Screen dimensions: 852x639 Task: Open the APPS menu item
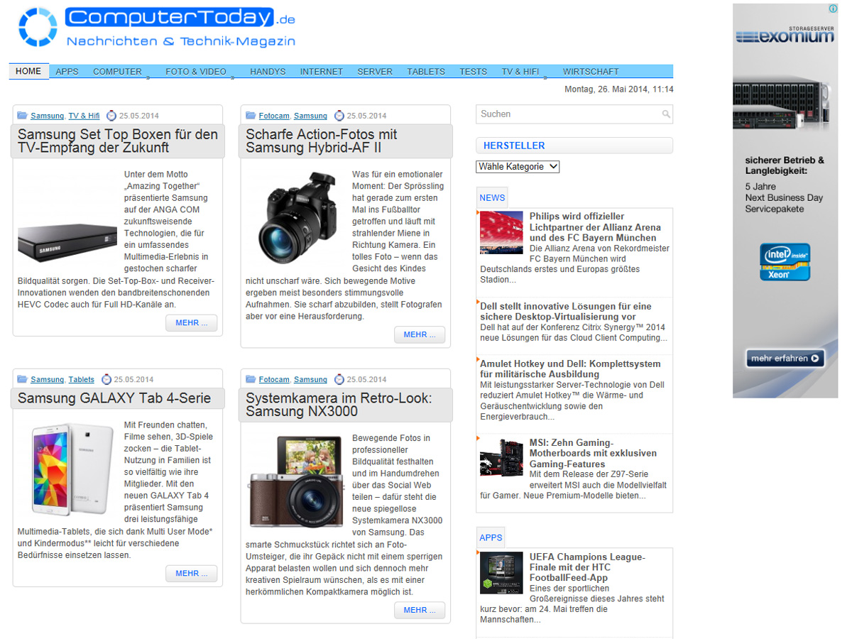pos(67,72)
